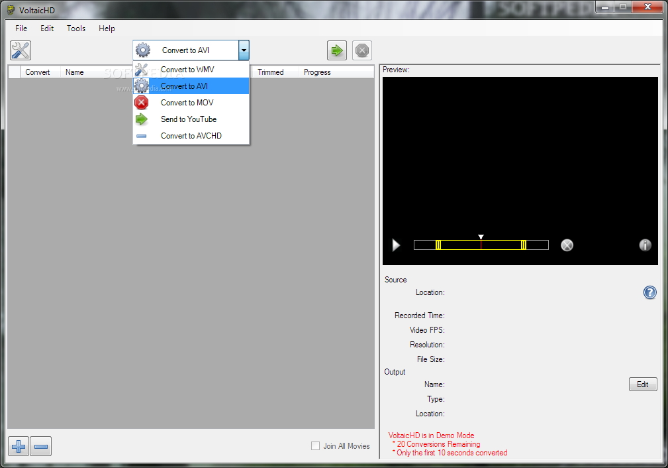Open the File menu
This screenshot has width=668, height=468.
pyautogui.click(x=21, y=28)
